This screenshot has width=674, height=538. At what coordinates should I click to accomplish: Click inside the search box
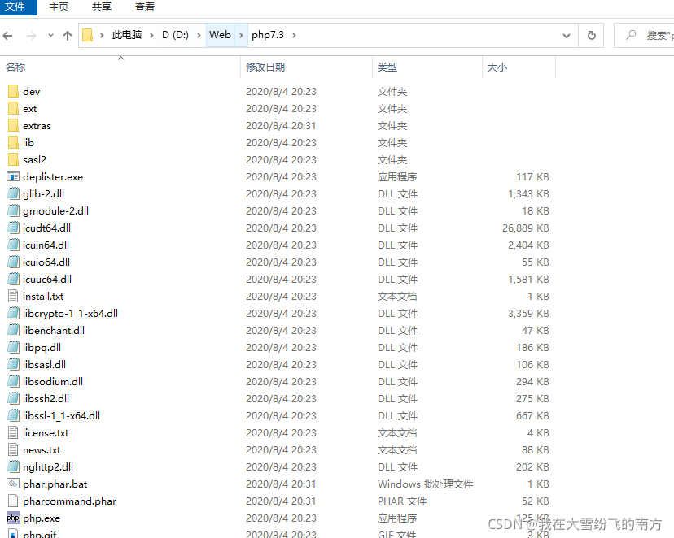point(651,35)
